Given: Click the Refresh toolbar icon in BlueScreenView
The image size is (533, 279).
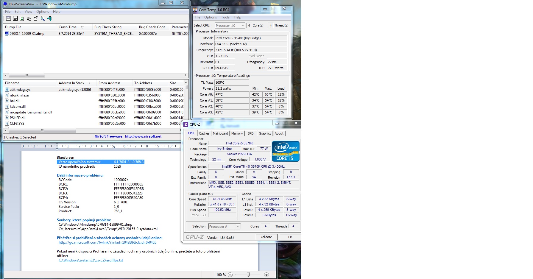Looking at the screenshot, I should click(x=22, y=18).
